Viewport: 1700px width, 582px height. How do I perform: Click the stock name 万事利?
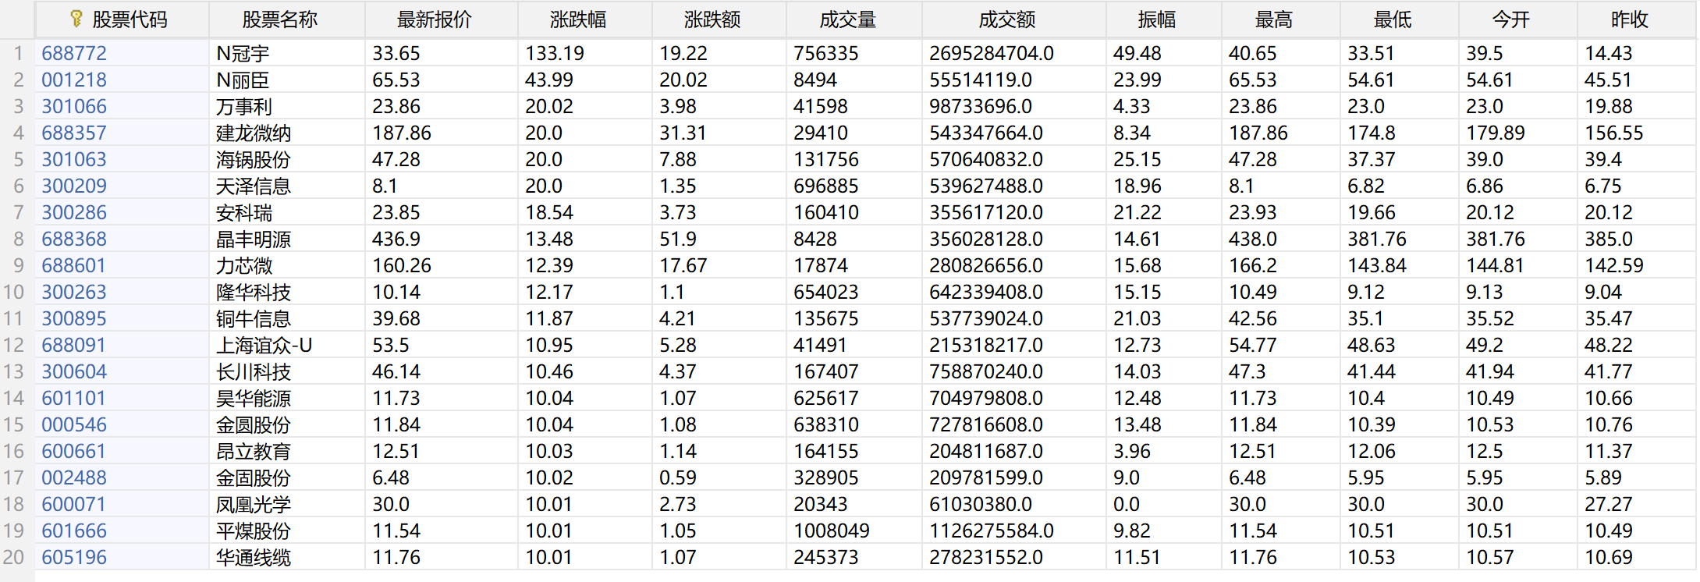tap(244, 106)
